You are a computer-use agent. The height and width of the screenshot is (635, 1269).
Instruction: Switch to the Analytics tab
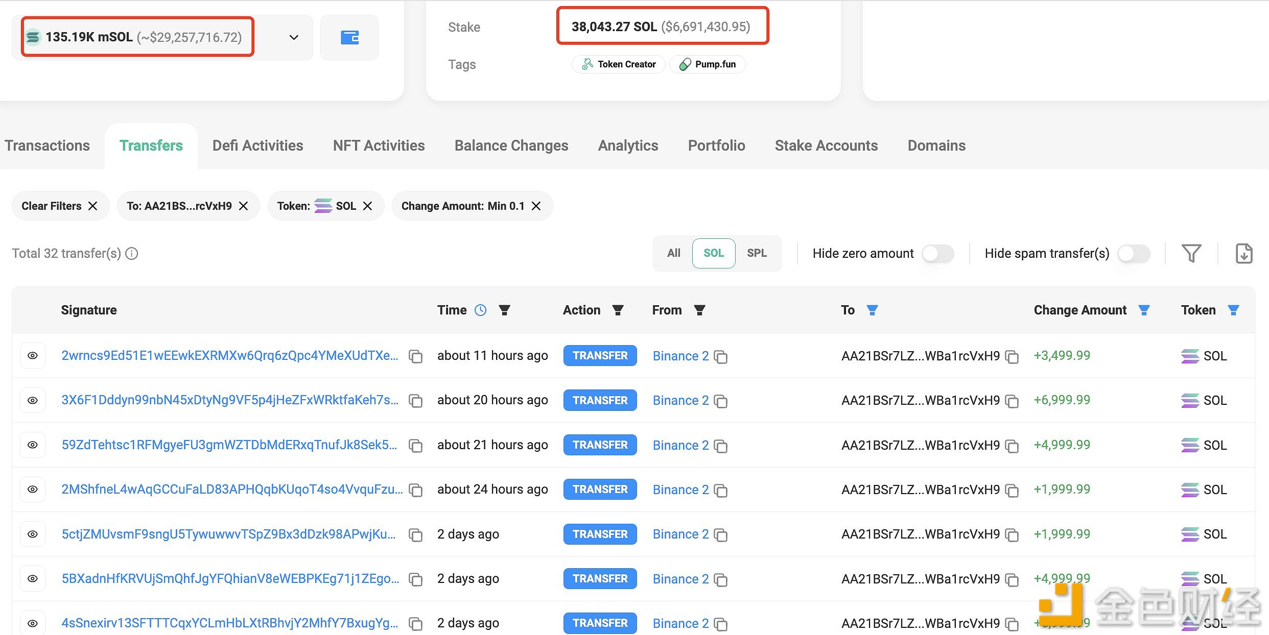point(628,146)
